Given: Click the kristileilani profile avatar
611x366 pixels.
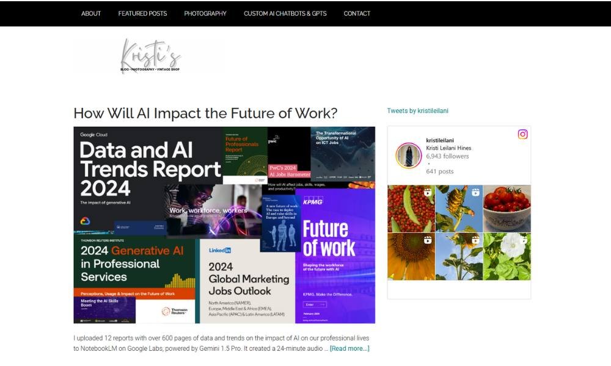Looking at the screenshot, I should tap(408, 156).
